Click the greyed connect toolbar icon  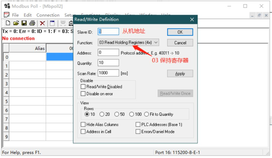[x=63, y=23]
